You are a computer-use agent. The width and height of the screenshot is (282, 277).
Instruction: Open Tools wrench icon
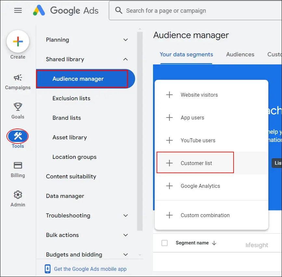[18, 136]
